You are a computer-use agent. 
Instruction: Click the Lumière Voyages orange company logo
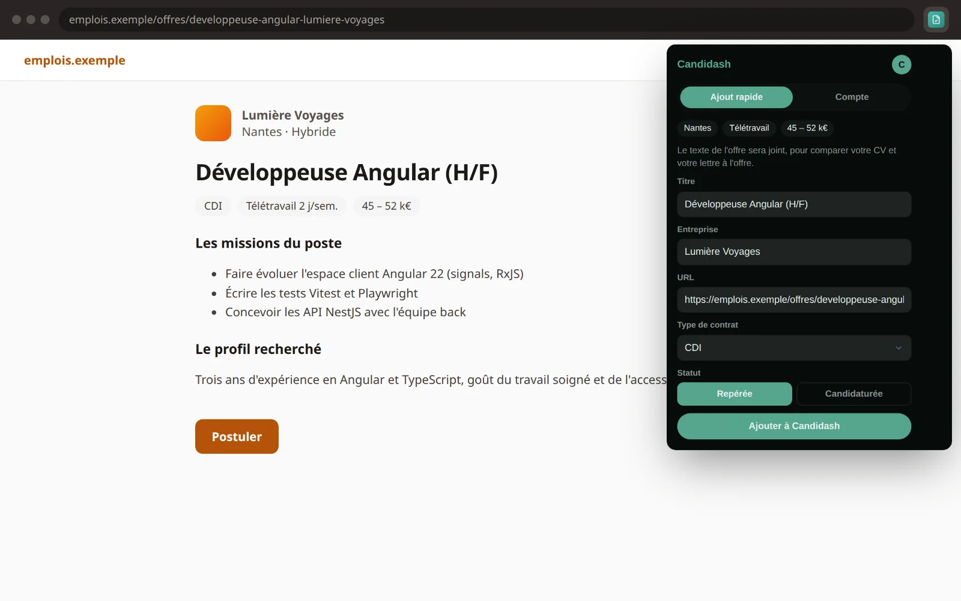[213, 123]
